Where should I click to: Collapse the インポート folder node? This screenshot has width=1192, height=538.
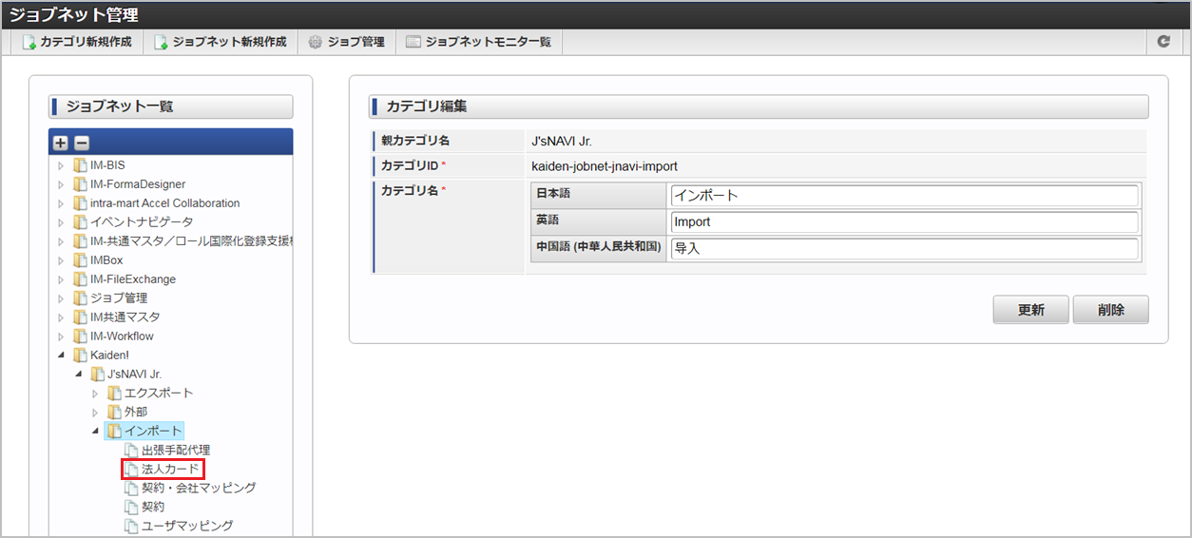point(95,432)
